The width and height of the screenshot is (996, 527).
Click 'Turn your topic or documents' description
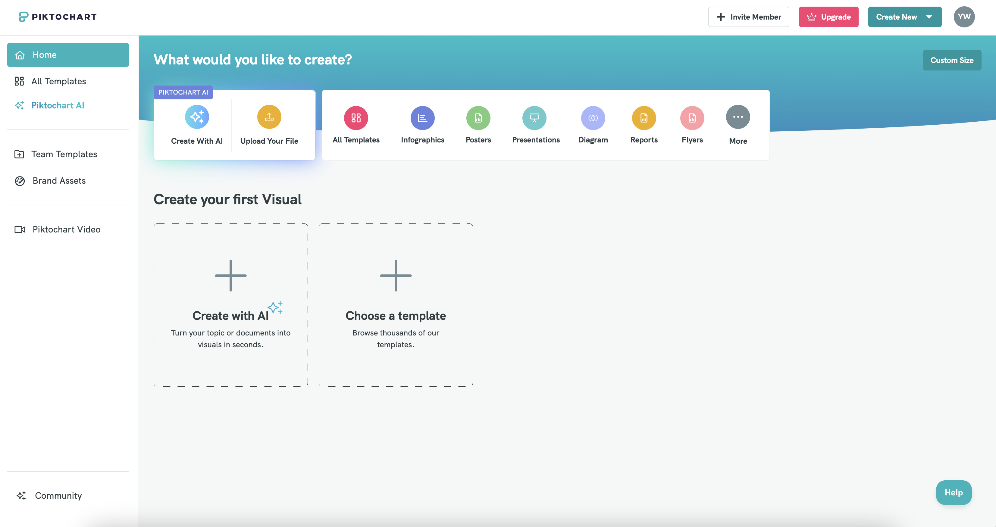[x=231, y=339]
